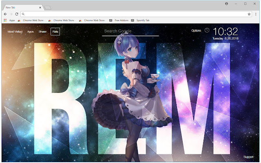Click the 10:32 clock display
Screen dimensions: 261x163
pyautogui.click(x=226, y=31)
